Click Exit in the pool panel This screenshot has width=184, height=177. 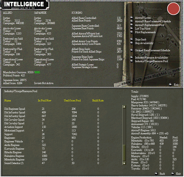[178, 174]
